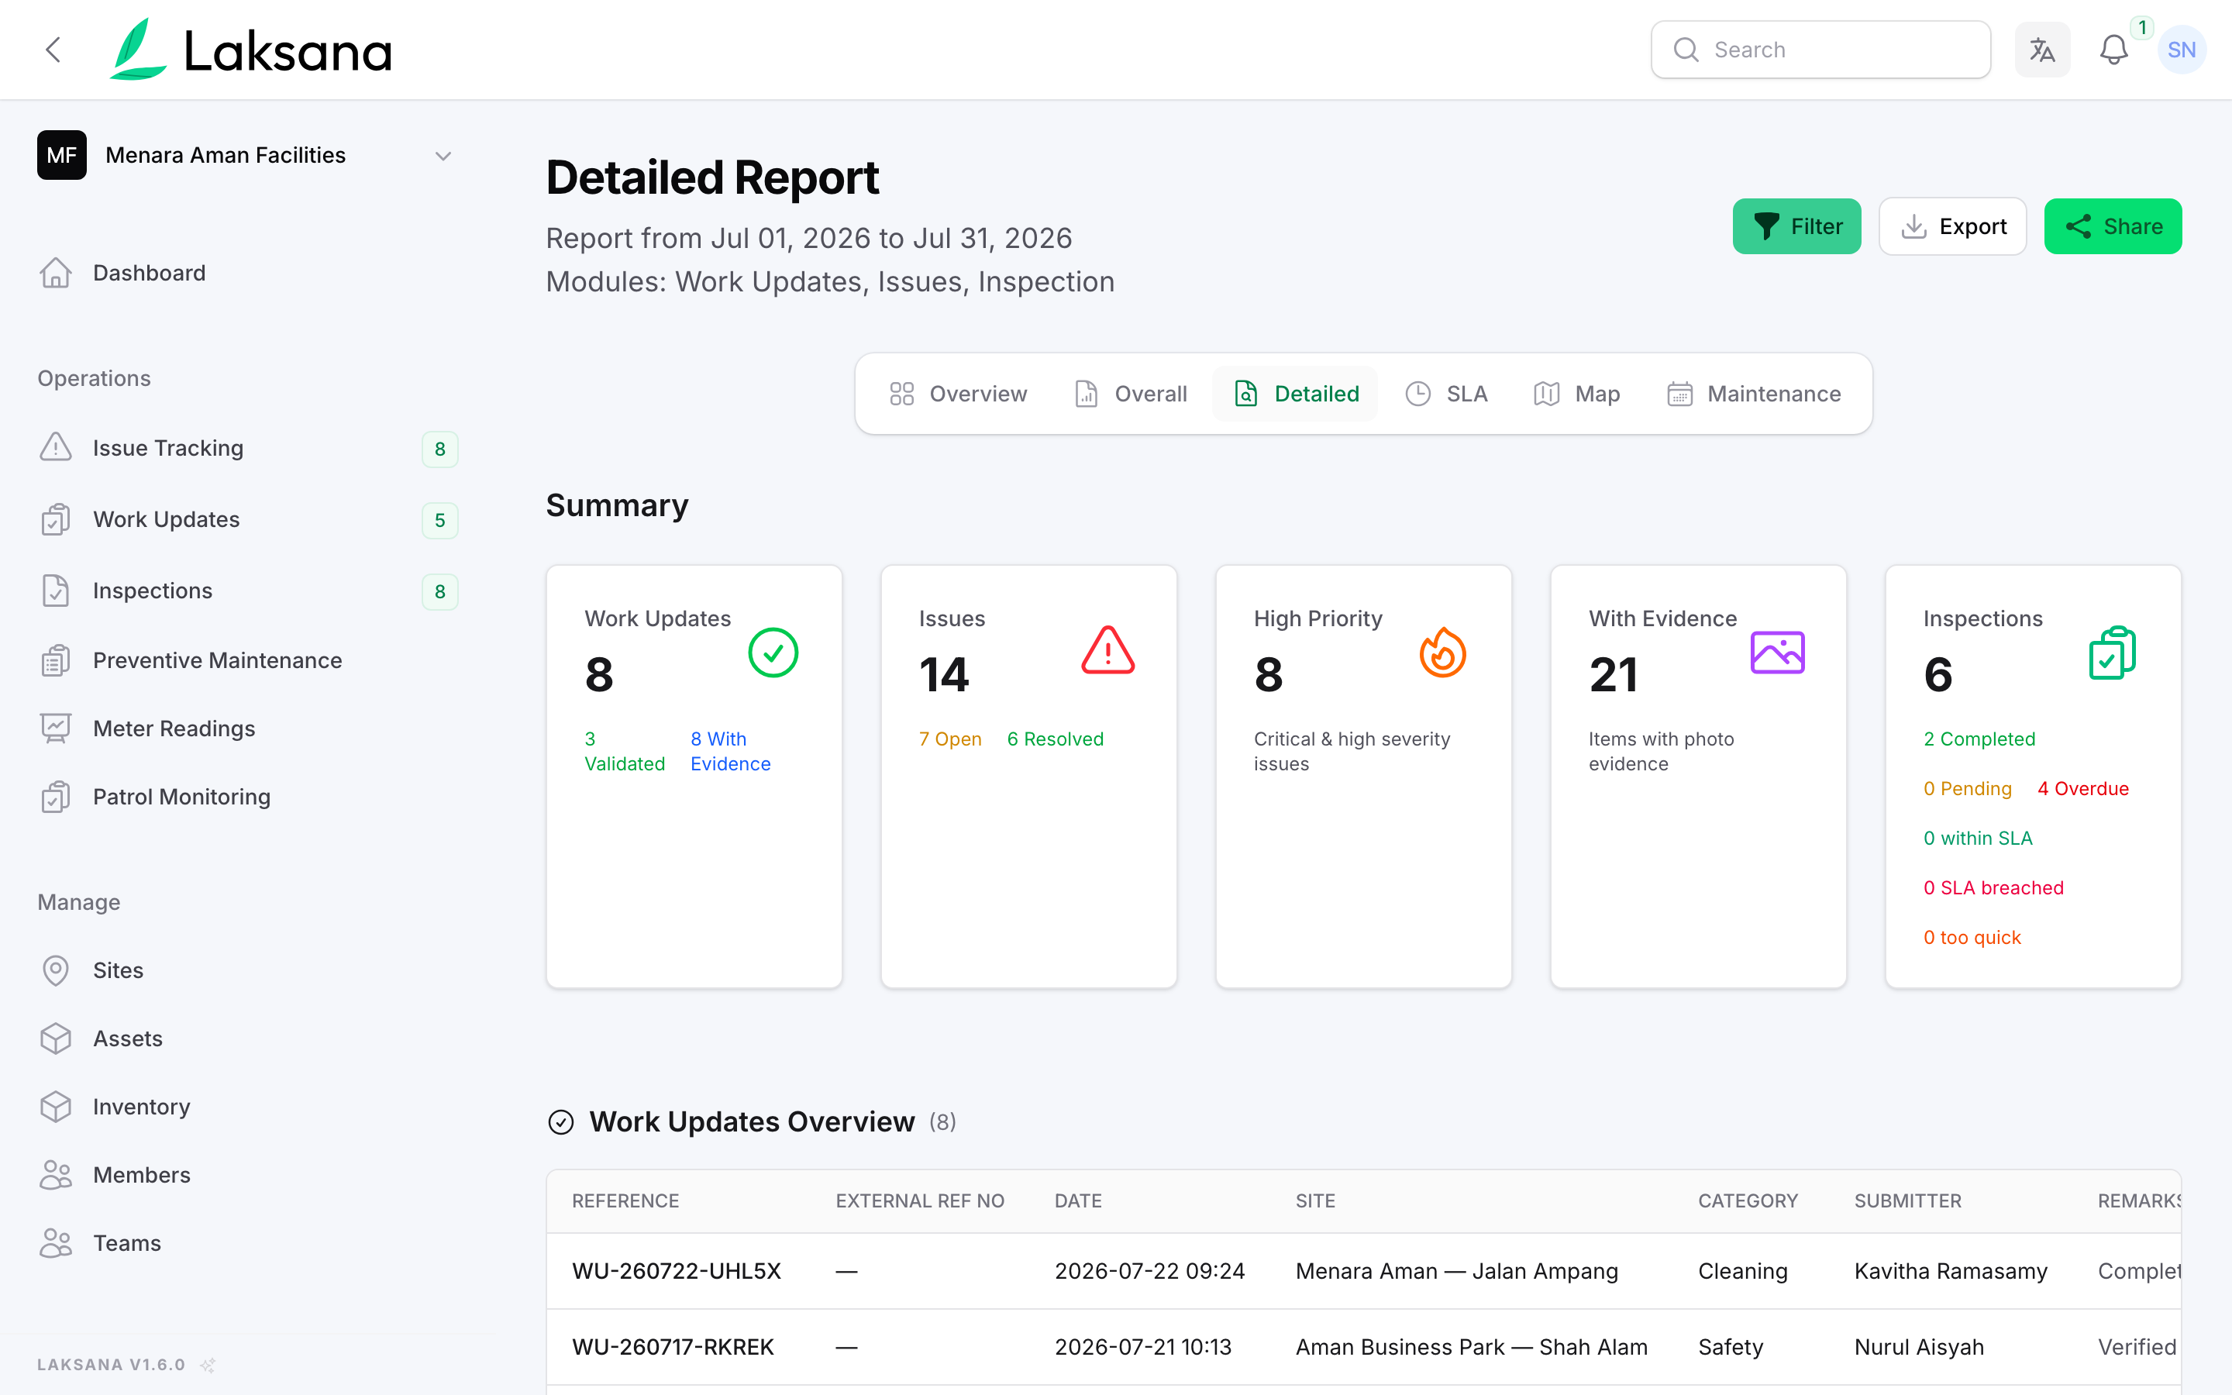Image resolution: width=2232 pixels, height=1395 pixels.
Task: Open the Map tab
Action: pyautogui.click(x=1577, y=394)
